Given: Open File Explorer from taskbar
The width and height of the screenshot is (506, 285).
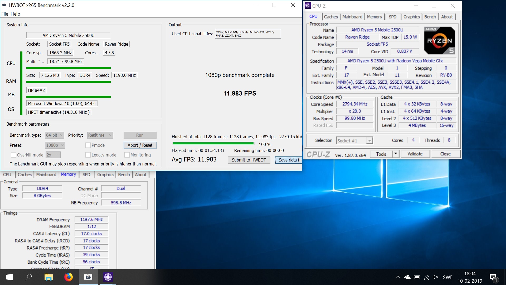Looking at the screenshot, I should (48, 277).
